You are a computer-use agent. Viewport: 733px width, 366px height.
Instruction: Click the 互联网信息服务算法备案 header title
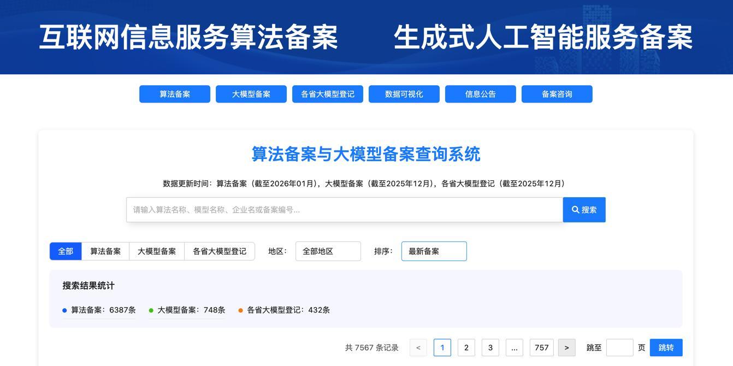pos(188,37)
